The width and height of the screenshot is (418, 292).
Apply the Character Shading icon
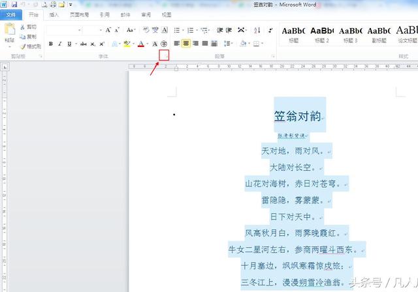pos(155,44)
